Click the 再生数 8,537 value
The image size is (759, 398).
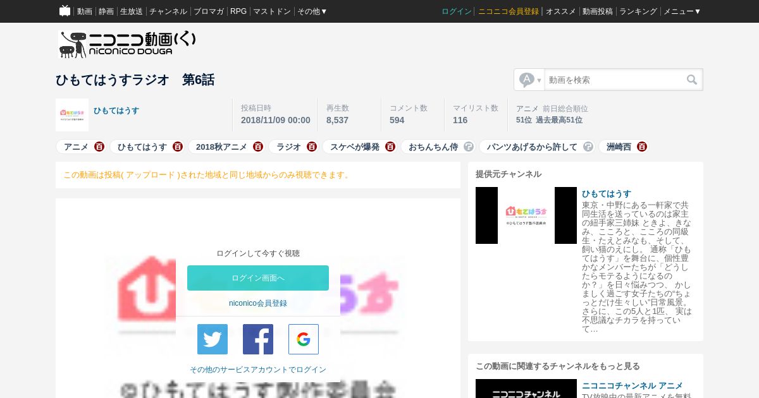337,120
